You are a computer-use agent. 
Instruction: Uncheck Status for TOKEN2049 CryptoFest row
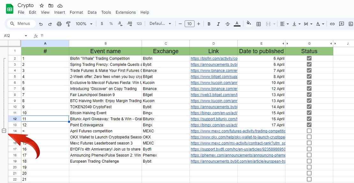pos(309,107)
